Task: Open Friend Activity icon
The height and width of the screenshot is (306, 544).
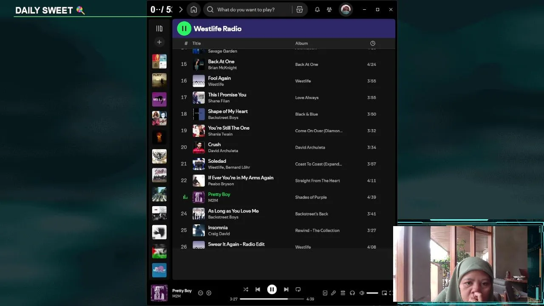Action: click(x=329, y=9)
